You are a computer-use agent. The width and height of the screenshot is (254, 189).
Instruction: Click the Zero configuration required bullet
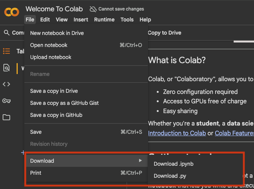(200, 92)
